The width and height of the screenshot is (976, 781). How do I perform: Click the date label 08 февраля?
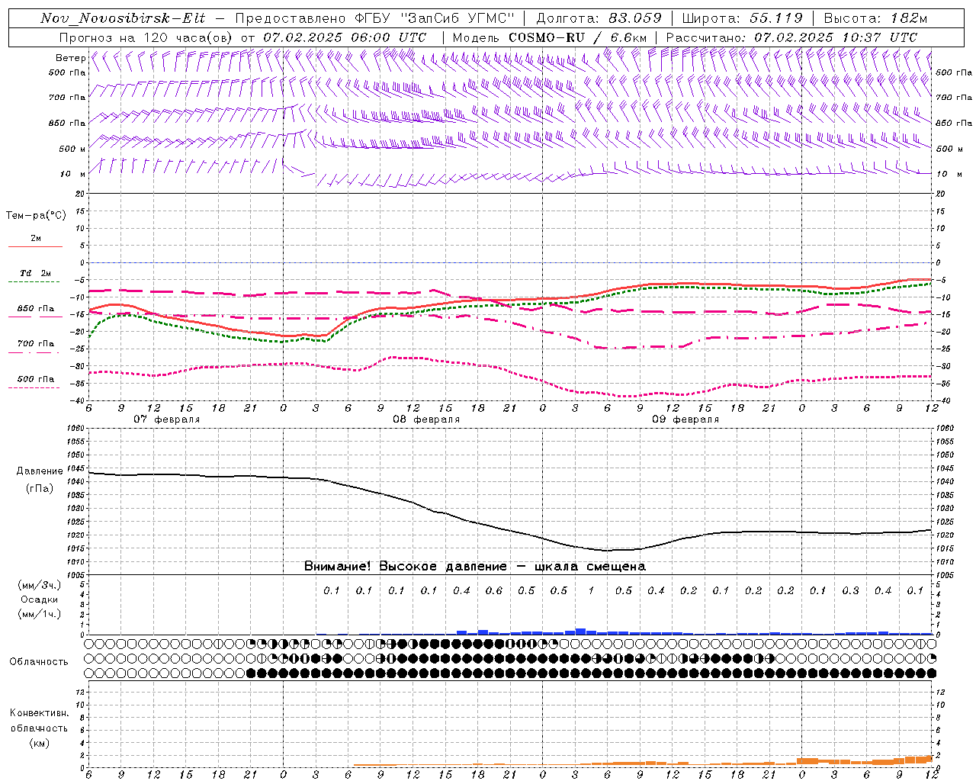pyautogui.click(x=426, y=419)
